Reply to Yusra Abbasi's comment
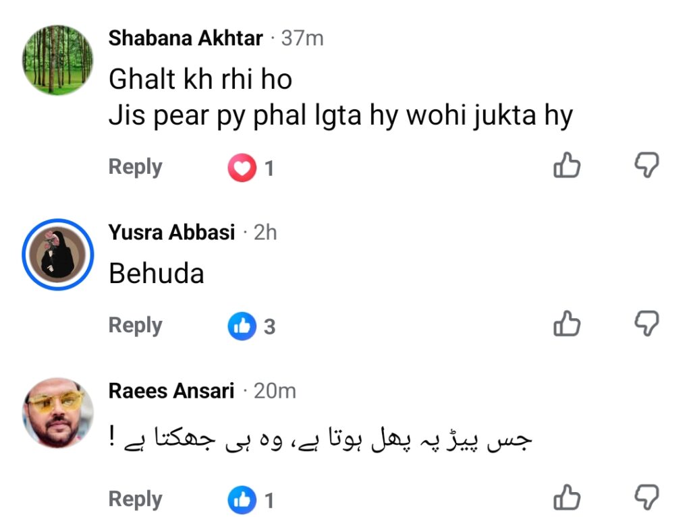691x517 pixels. 135,326
